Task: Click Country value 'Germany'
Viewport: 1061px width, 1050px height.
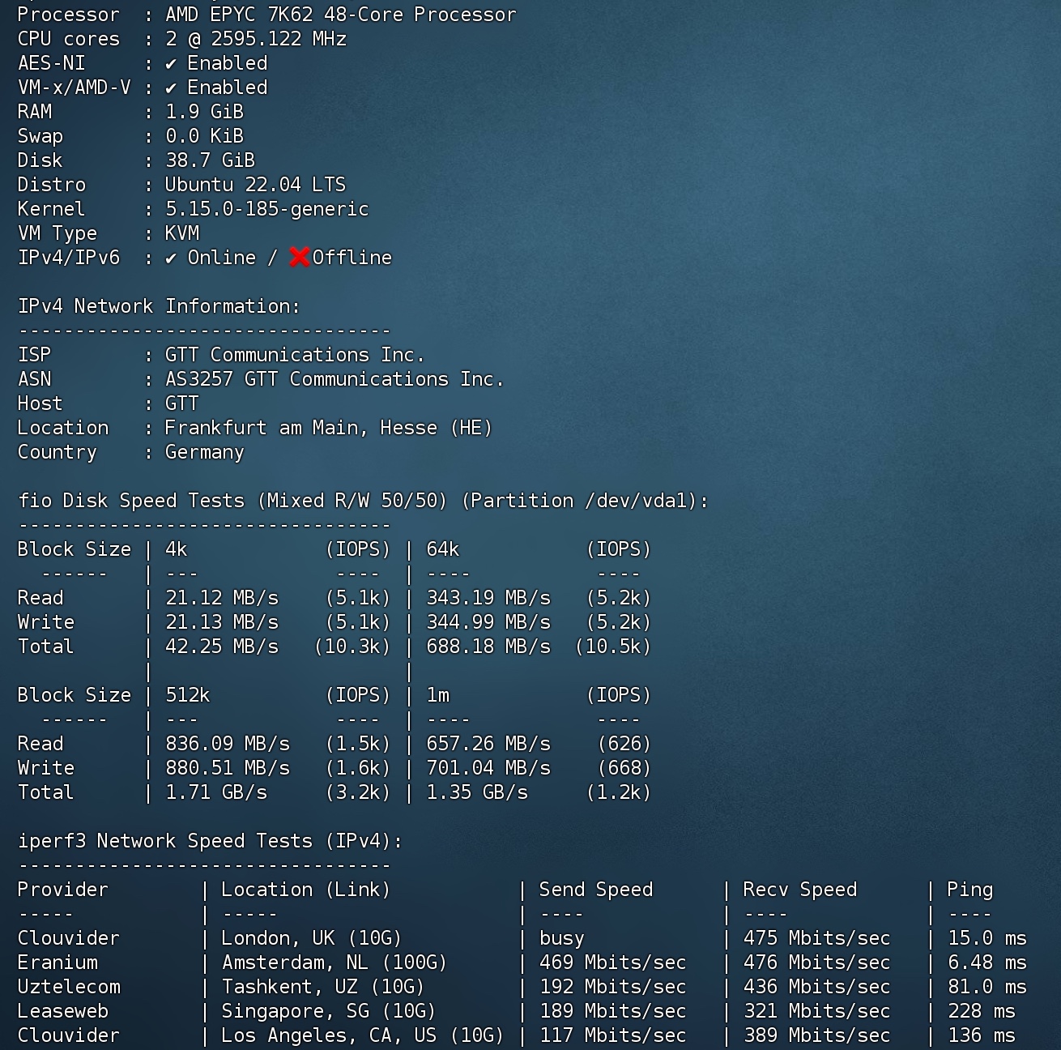Action: (x=204, y=452)
